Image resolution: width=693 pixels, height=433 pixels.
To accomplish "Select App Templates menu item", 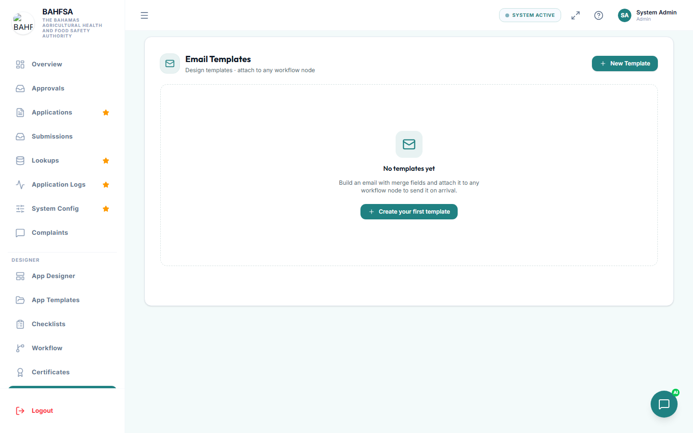I will pyautogui.click(x=63, y=300).
